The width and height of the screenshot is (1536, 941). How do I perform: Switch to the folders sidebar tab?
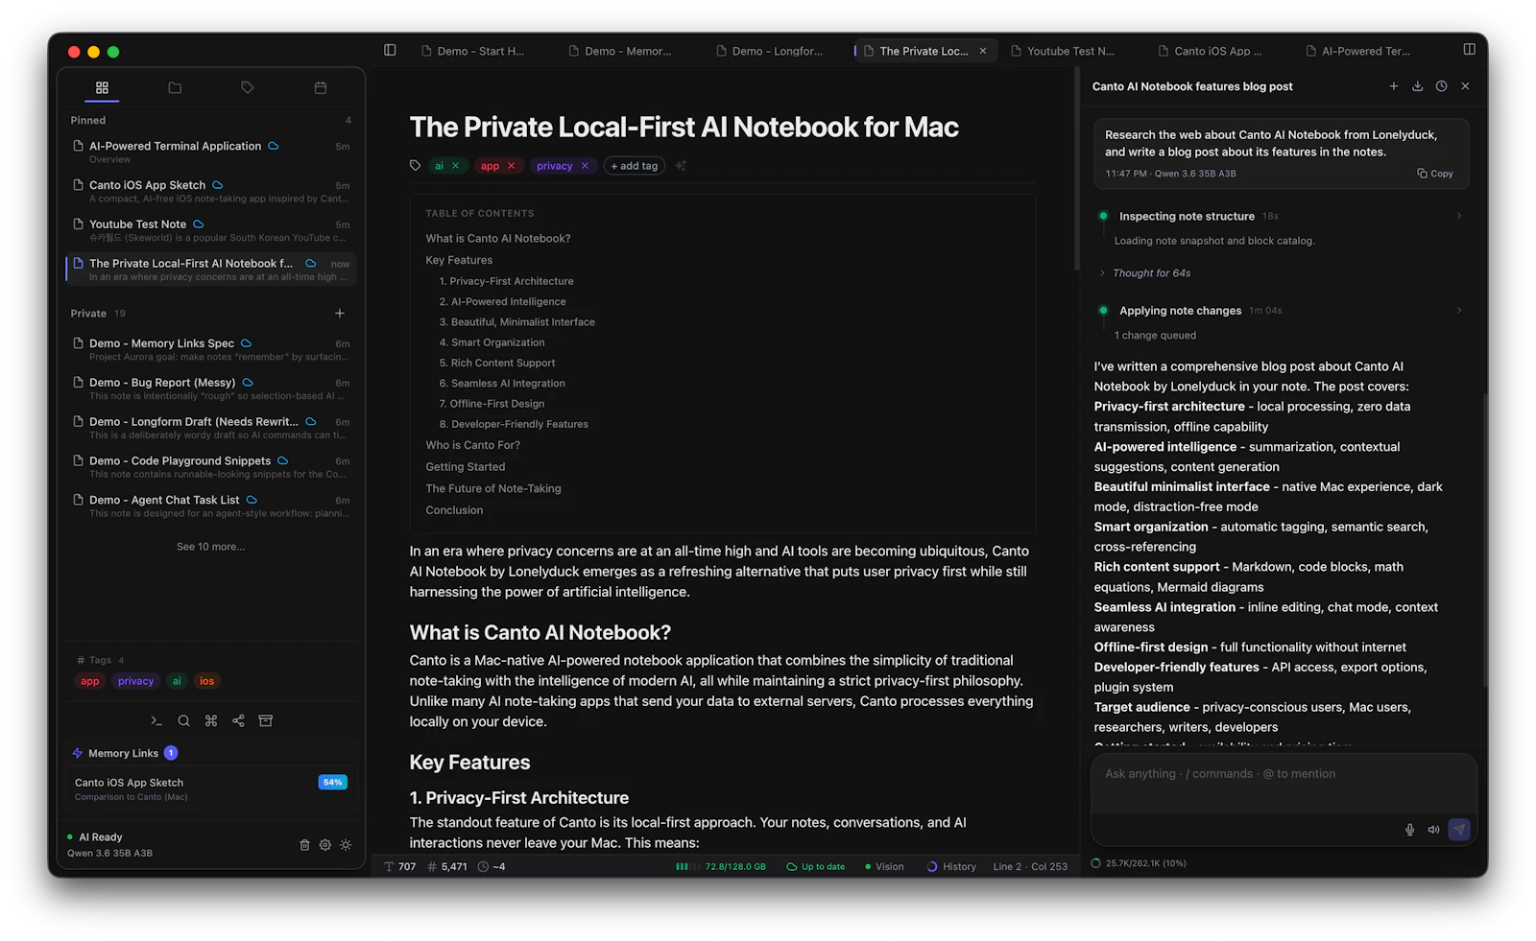175,87
